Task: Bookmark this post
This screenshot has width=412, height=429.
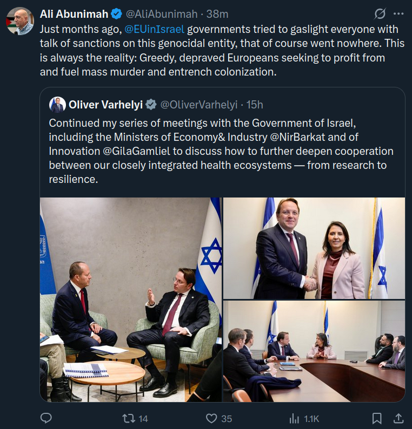Action: pyautogui.click(x=377, y=418)
